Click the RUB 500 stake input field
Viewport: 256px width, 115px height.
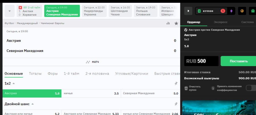point(201,61)
